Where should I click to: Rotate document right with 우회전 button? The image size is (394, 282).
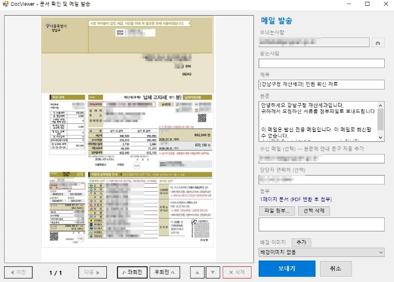(x=165, y=272)
